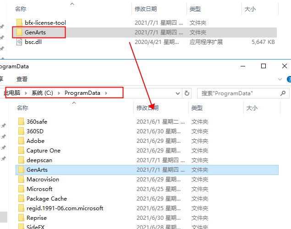Open the 查看 ribbon tab

[x=22, y=79]
